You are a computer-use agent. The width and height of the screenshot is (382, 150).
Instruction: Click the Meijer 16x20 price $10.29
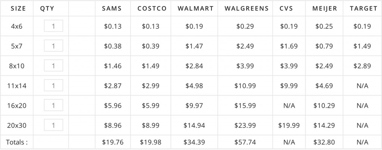(324, 106)
